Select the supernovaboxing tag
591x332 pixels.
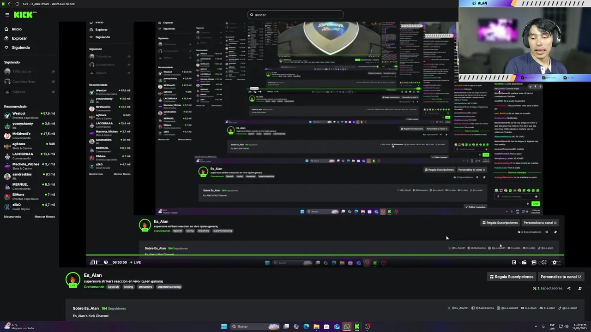169,287
